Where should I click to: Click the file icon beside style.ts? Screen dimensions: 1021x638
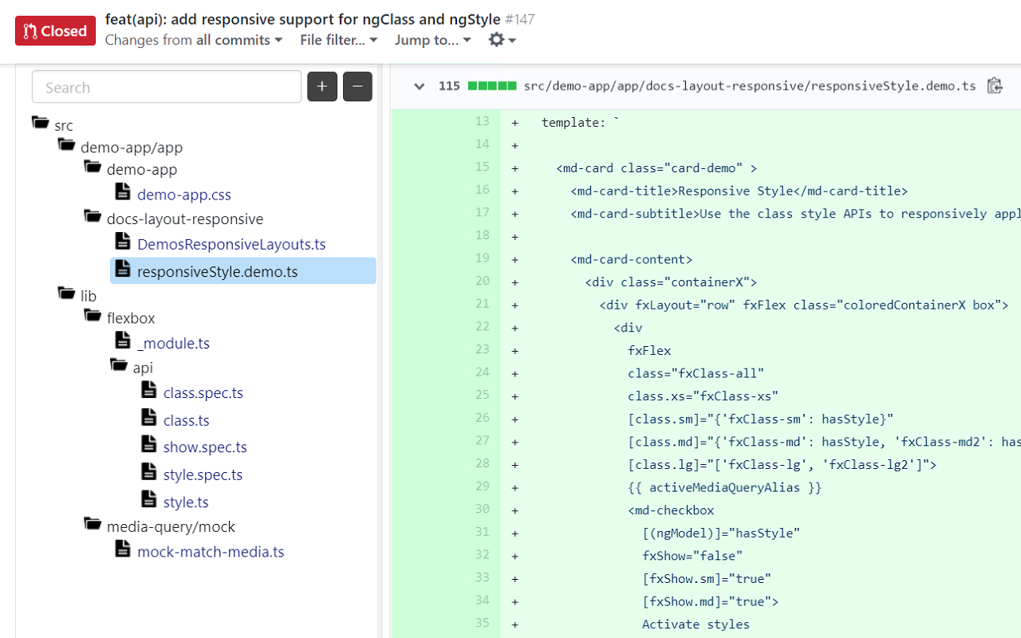pyautogui.click(x=148, y=498)
